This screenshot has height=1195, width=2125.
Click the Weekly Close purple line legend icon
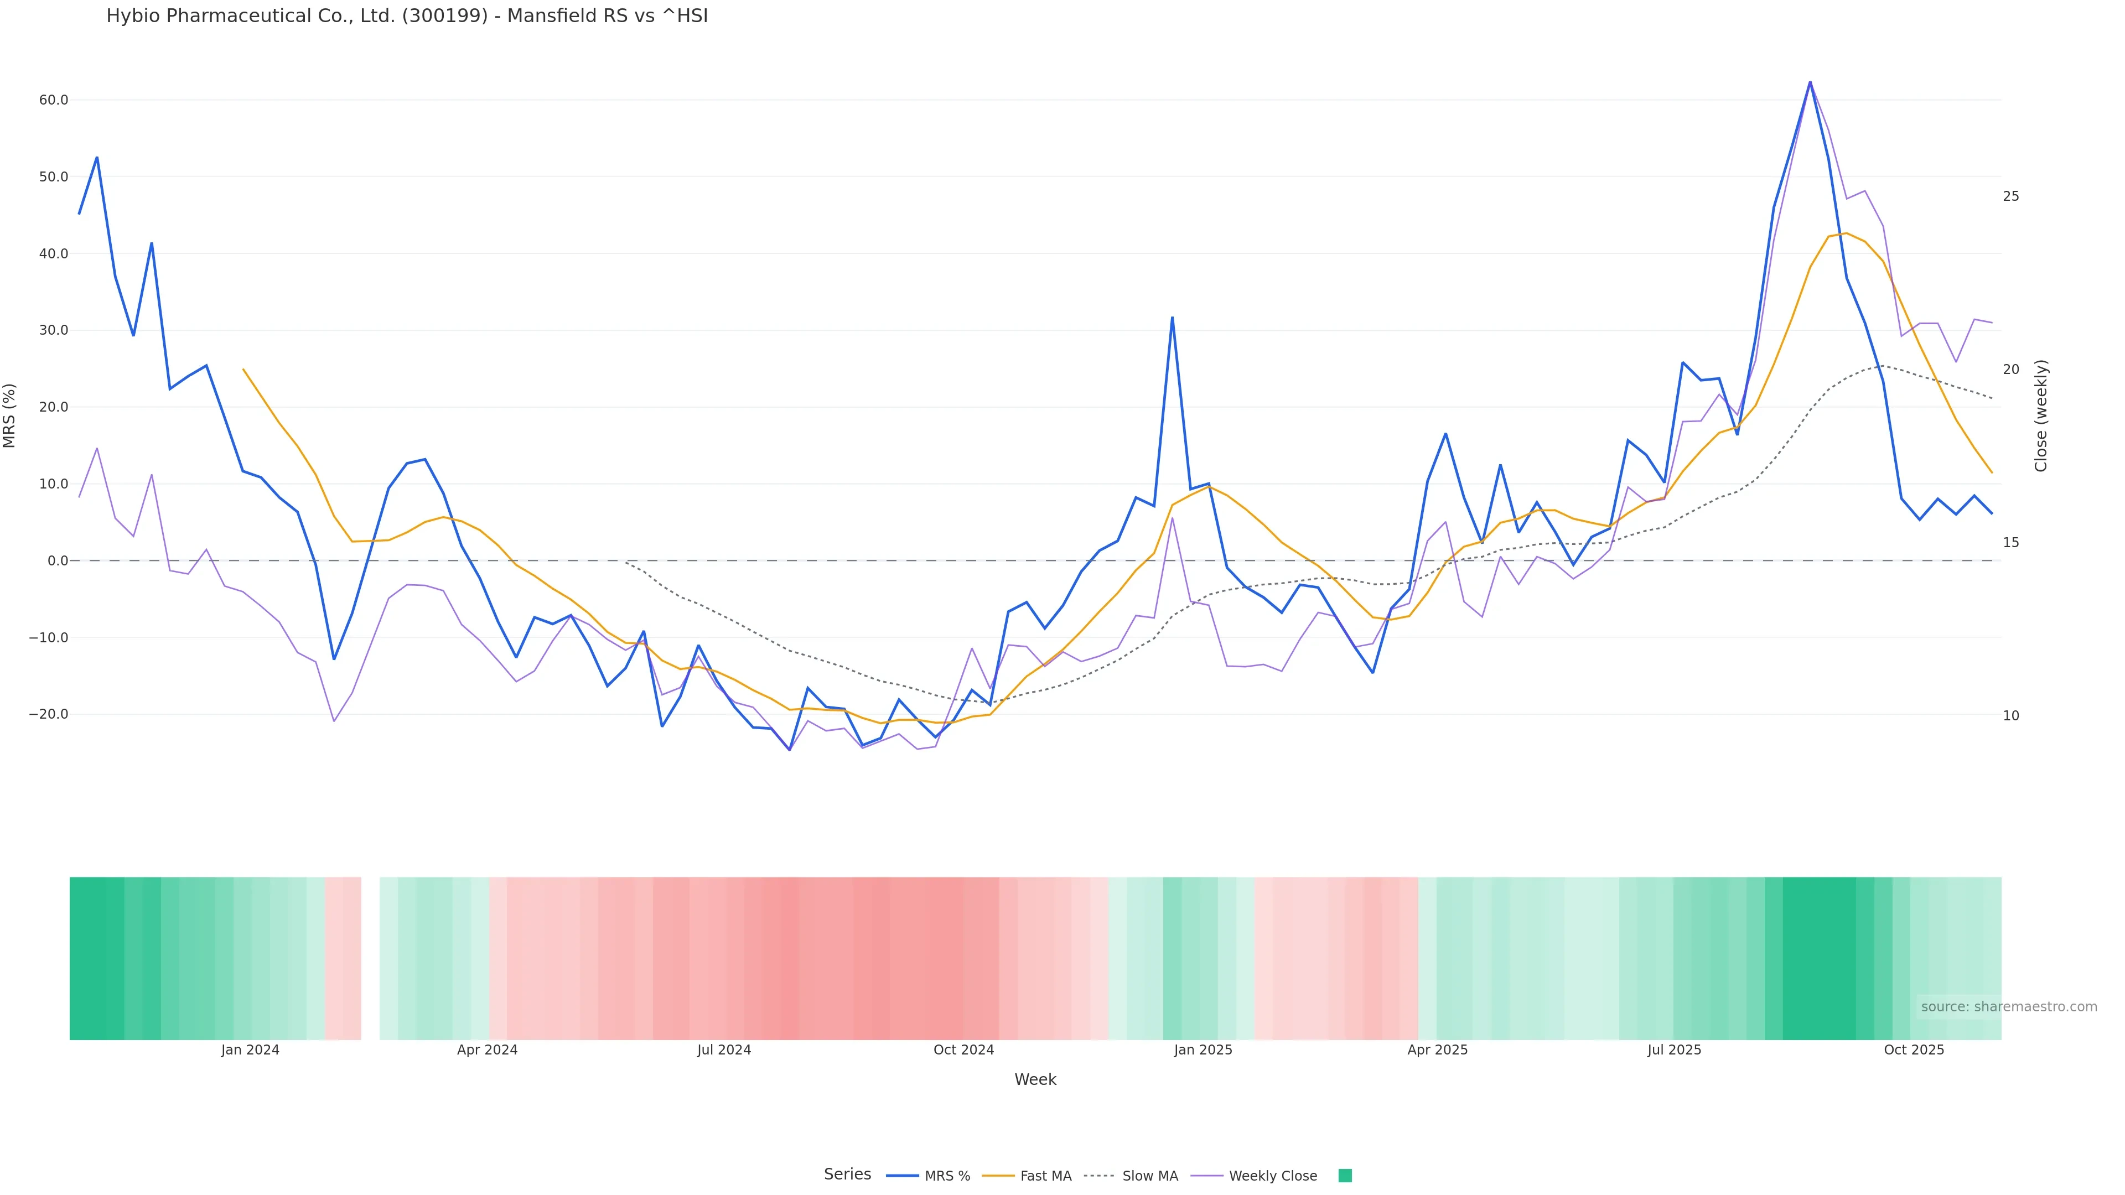coord(1207,1176)
